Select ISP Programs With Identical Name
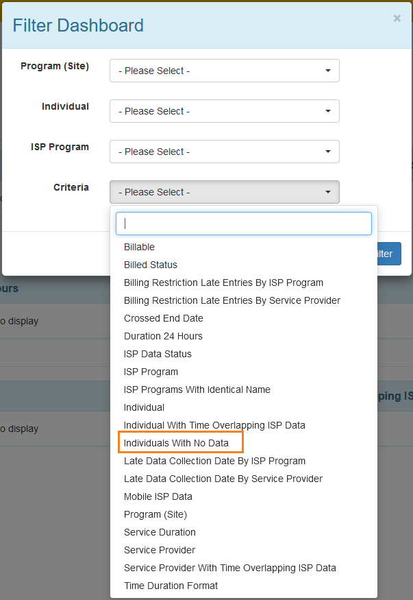 [197, 389]
